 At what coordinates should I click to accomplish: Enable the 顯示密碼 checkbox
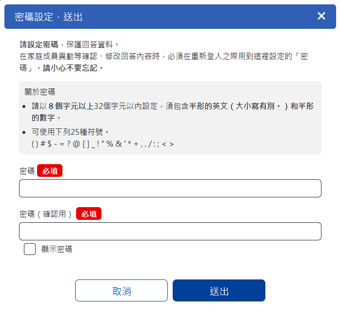tap(30, 249)
